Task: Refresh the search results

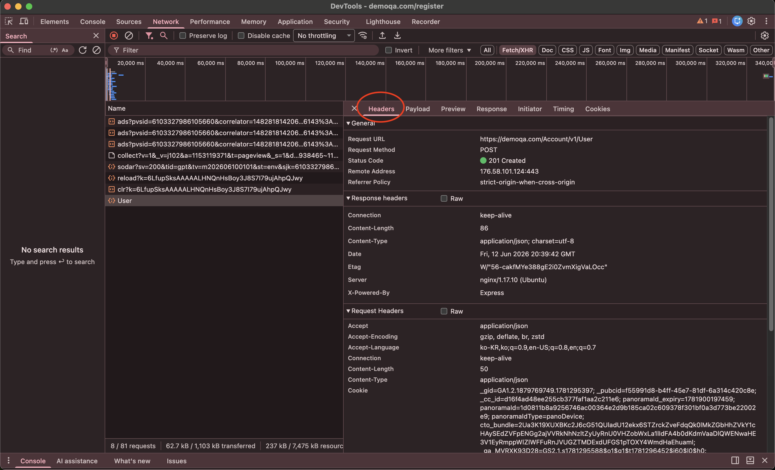Action: pos(82,50)
